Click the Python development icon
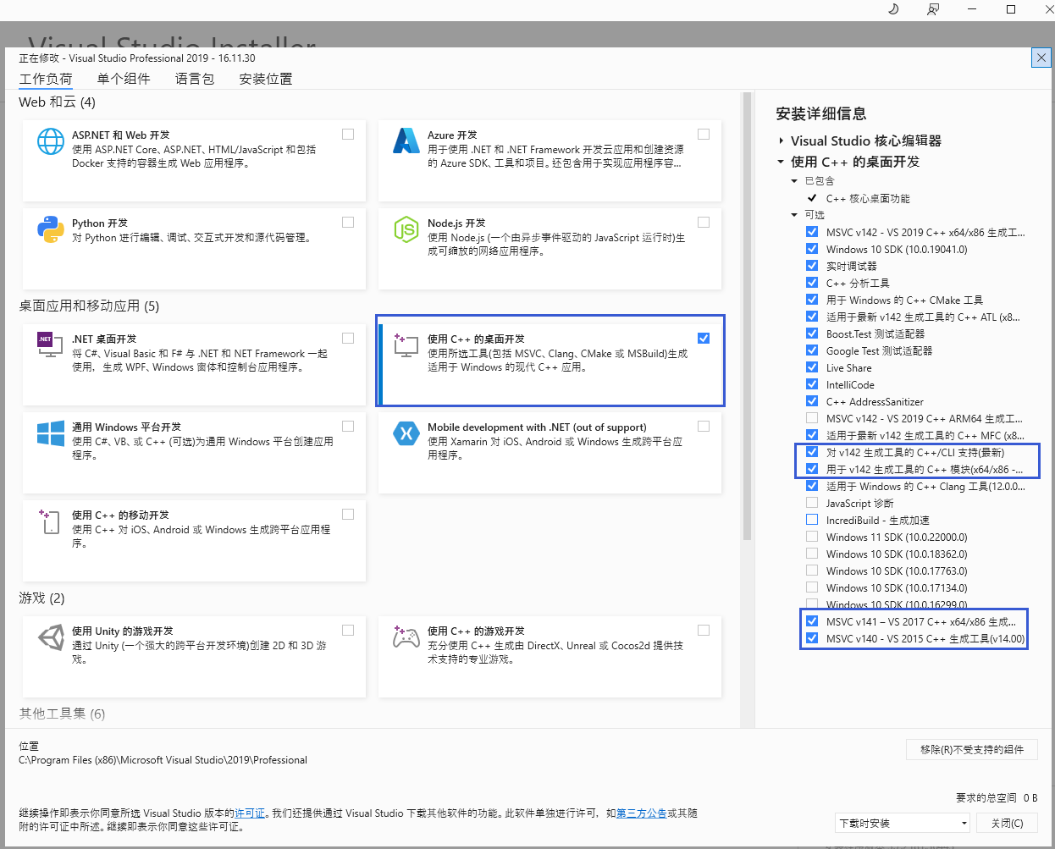Screen dimensions: 1055x849 (x=51, y=229)
